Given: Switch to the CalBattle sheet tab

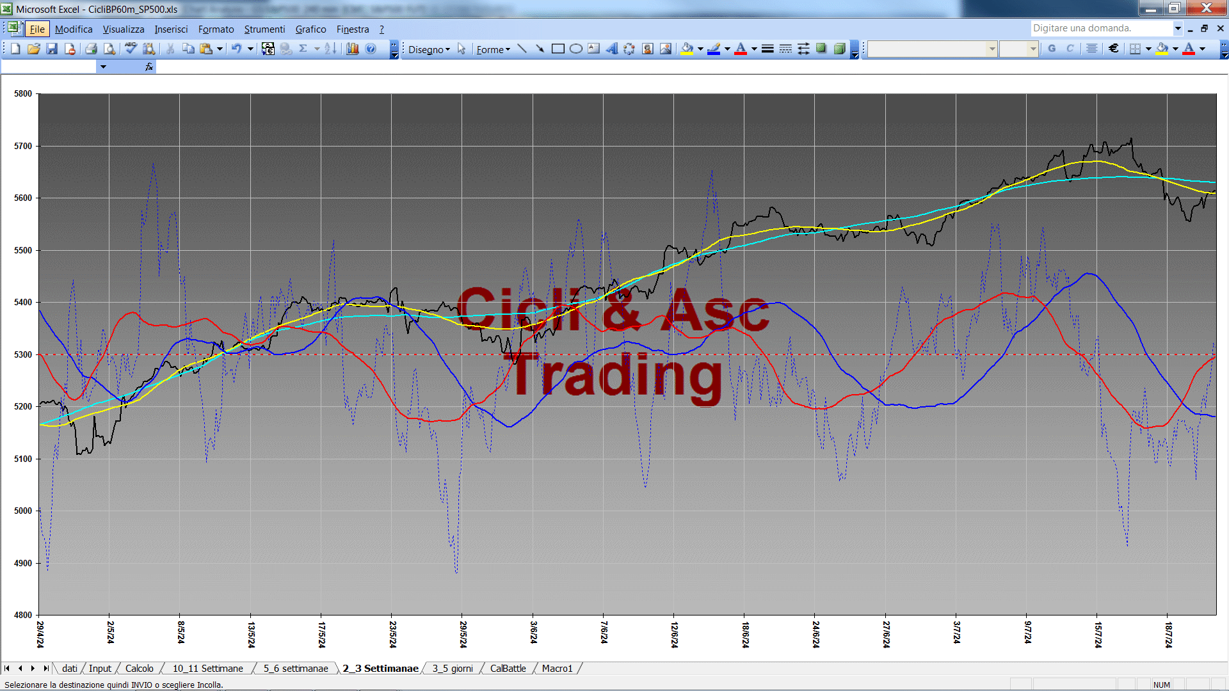Looking at the screenshot, I should 508,668.
